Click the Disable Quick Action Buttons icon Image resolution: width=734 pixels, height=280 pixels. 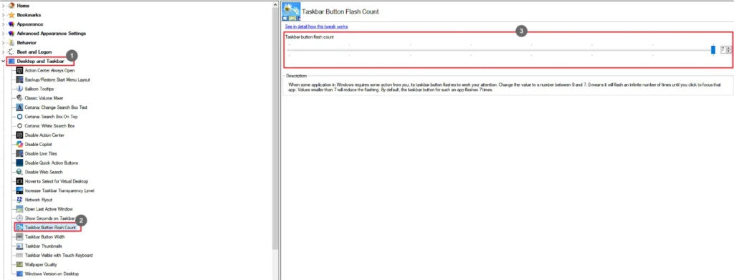tap(19, 163)
